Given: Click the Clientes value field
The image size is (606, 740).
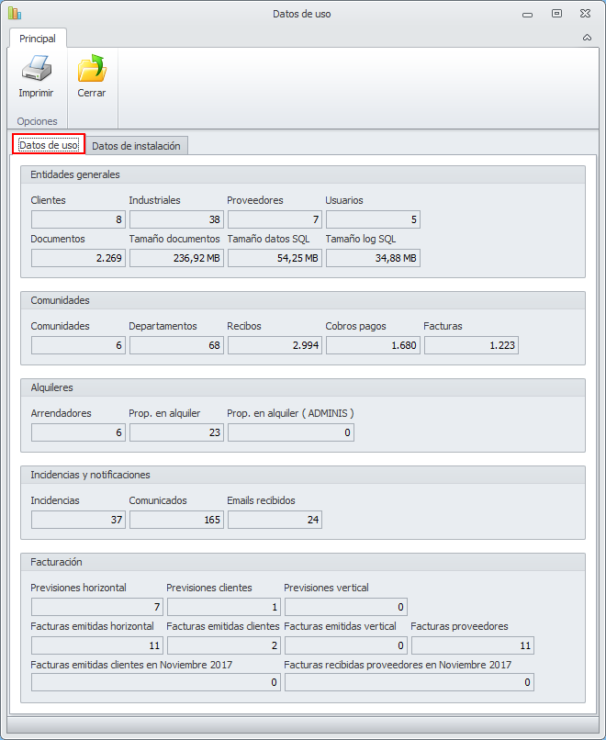Looking at the screenshot, I should 78,219.
